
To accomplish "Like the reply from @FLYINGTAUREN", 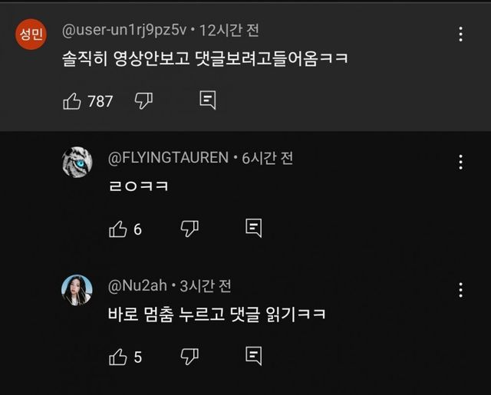I will coord(118,228).
